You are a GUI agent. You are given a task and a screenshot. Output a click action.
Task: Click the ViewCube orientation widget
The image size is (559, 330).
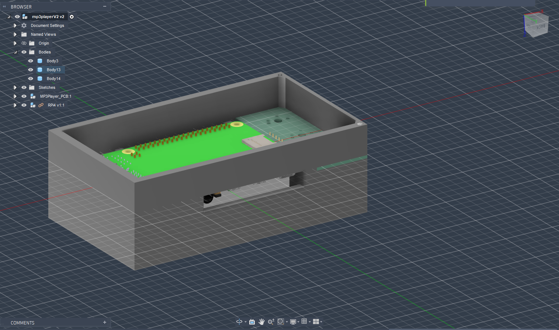(536, 25)
